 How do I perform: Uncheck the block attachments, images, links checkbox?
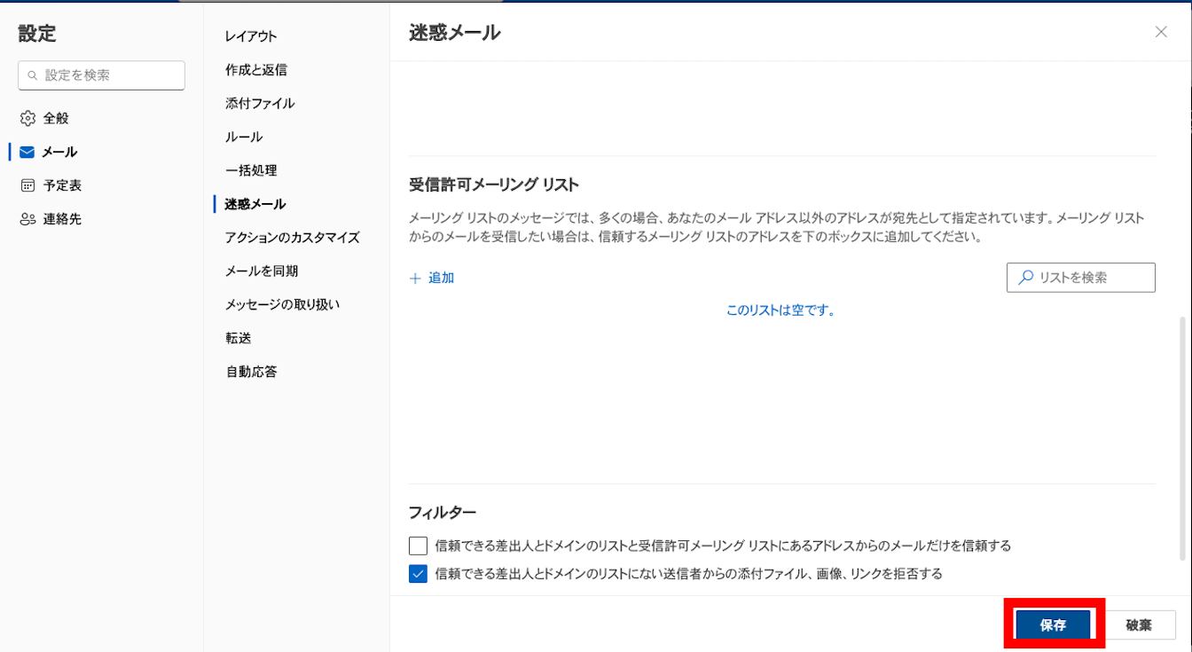(x=418, y=574)
